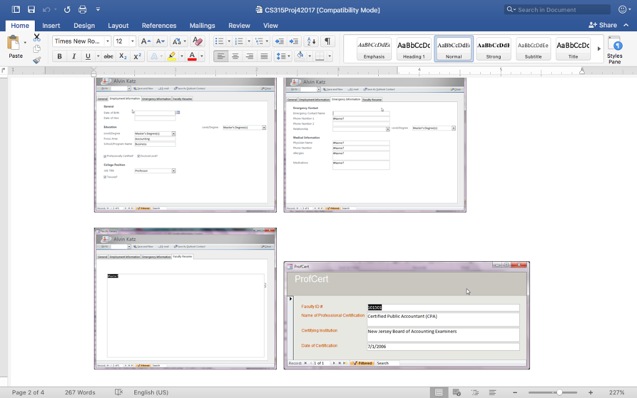Screen dimensions: 637x398
Task: Open the font size dropdown
Action: click(132, 41)
